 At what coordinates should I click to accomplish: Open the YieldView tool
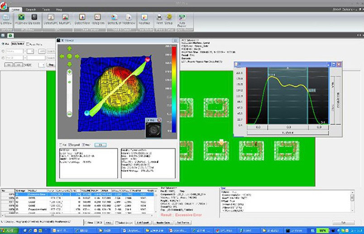click(129, 18)
